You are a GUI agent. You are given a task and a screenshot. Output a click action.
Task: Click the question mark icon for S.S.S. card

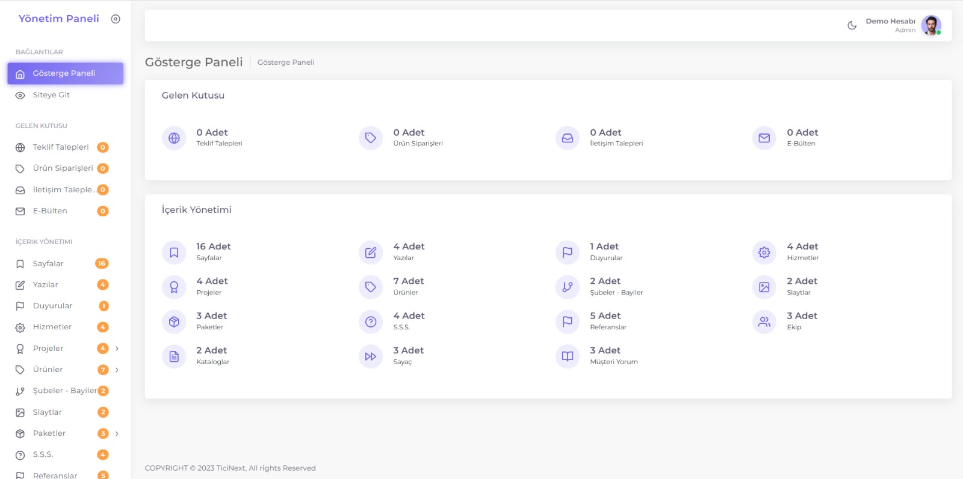tap(371, 322)
